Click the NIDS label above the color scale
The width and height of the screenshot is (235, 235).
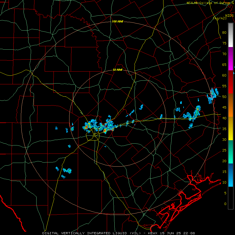pyautogui.click(x=230, y=16)
